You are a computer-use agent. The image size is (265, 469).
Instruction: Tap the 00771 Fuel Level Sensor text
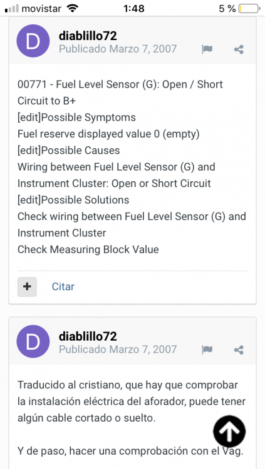[120, 93]
